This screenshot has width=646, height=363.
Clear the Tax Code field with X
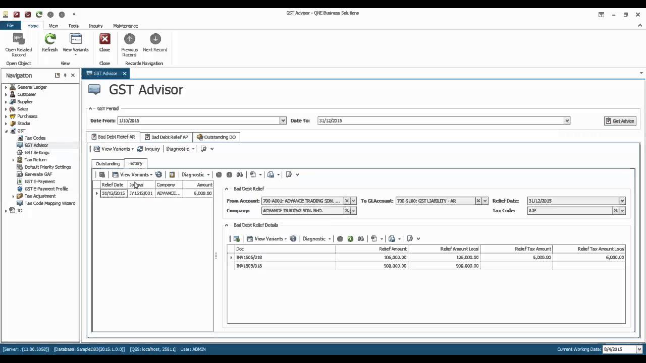[x=616, y=210]
